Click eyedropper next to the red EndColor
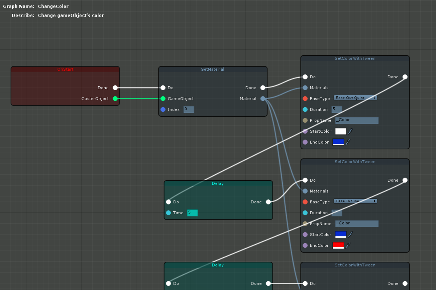The image size is (436, 290). (348, 245)
